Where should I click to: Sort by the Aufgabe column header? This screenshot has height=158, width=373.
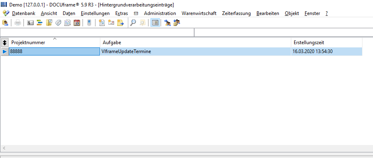click(195, 43)
